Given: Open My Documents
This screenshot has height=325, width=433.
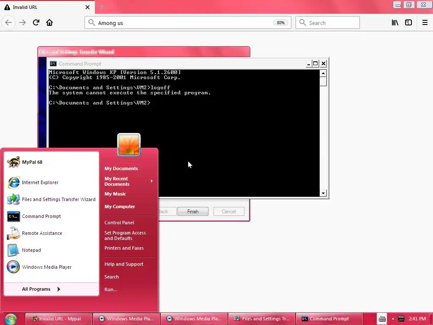Looking at the screenshot, I should [121, 168].
